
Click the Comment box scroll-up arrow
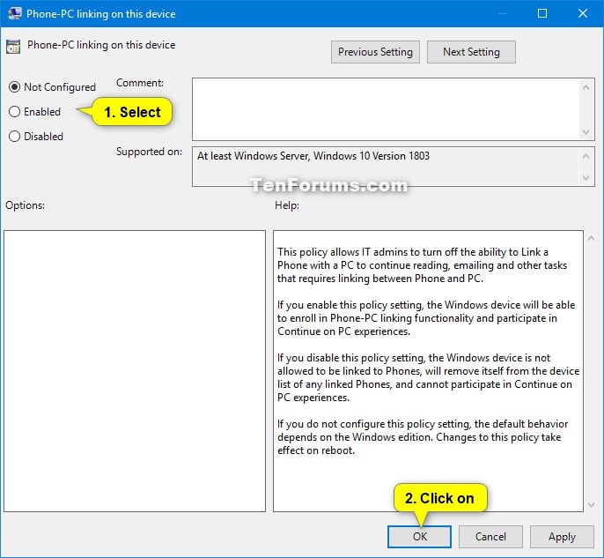[586, 87]
